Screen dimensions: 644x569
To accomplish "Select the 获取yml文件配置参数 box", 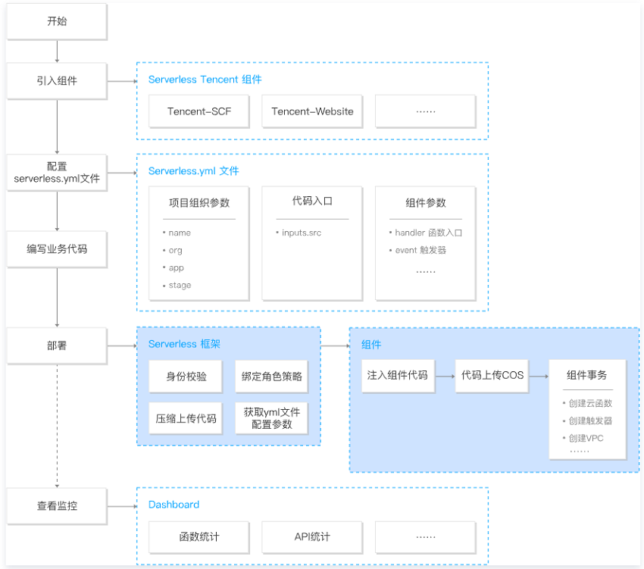I will (x=271, y=418).
